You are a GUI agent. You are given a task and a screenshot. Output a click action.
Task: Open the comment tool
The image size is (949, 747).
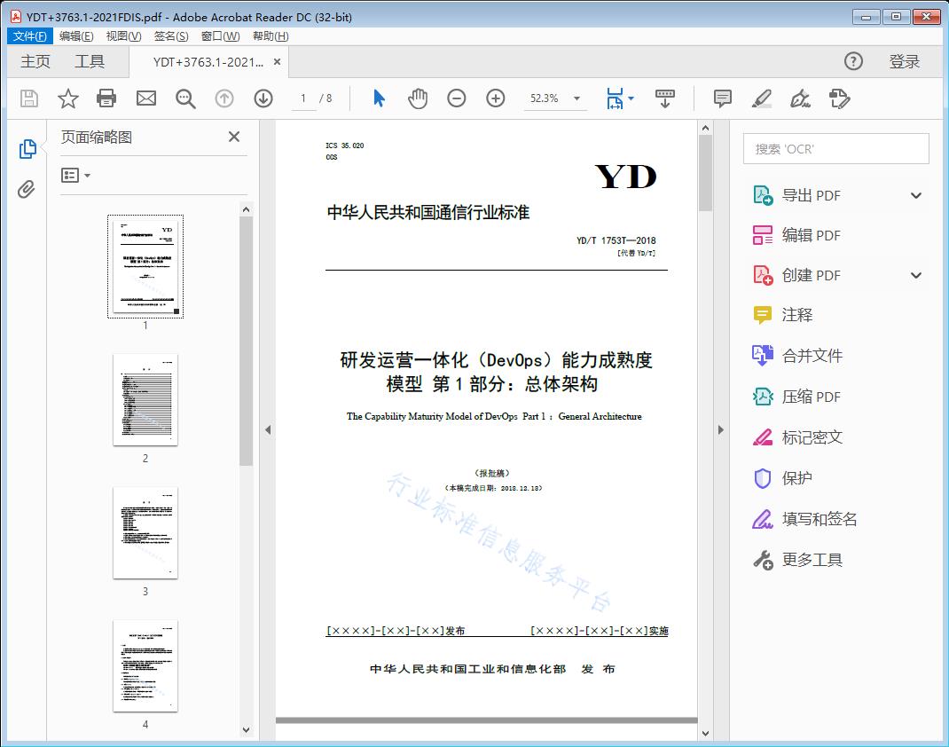coord(722,98)
